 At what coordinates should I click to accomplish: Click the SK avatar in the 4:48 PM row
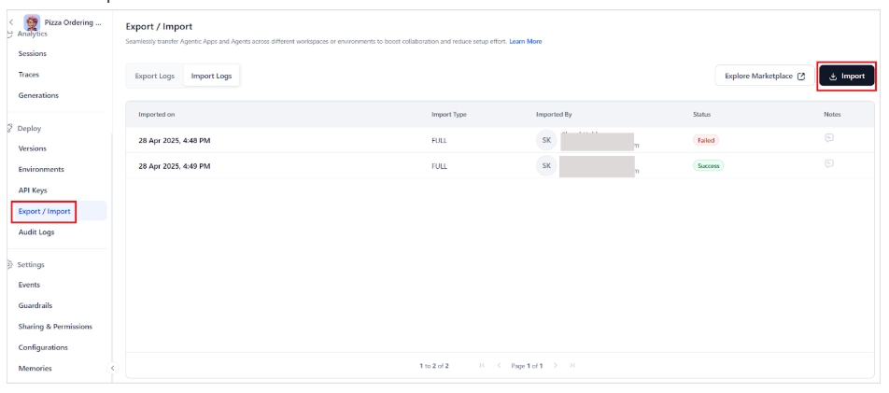(546, 140)
